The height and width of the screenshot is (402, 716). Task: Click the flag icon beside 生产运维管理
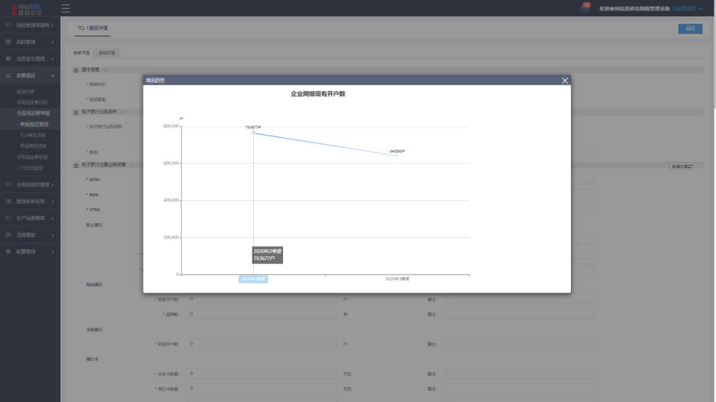point(9,218)
